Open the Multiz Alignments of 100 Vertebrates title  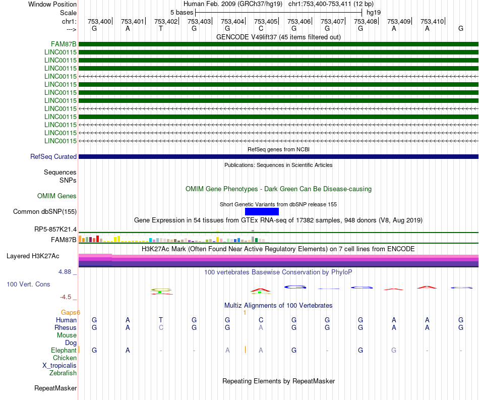pyautogui.click(x=278, y=305)
